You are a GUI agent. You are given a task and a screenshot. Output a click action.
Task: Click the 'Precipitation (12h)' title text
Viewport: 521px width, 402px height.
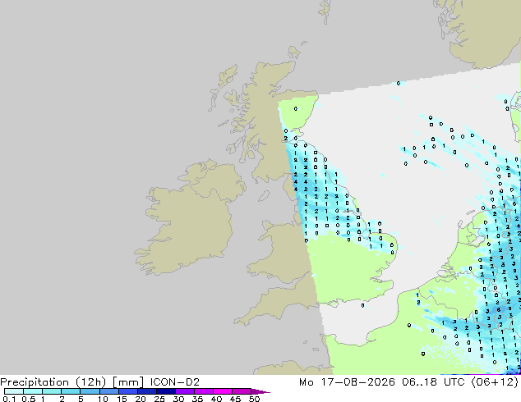click(x=53, y=382)
